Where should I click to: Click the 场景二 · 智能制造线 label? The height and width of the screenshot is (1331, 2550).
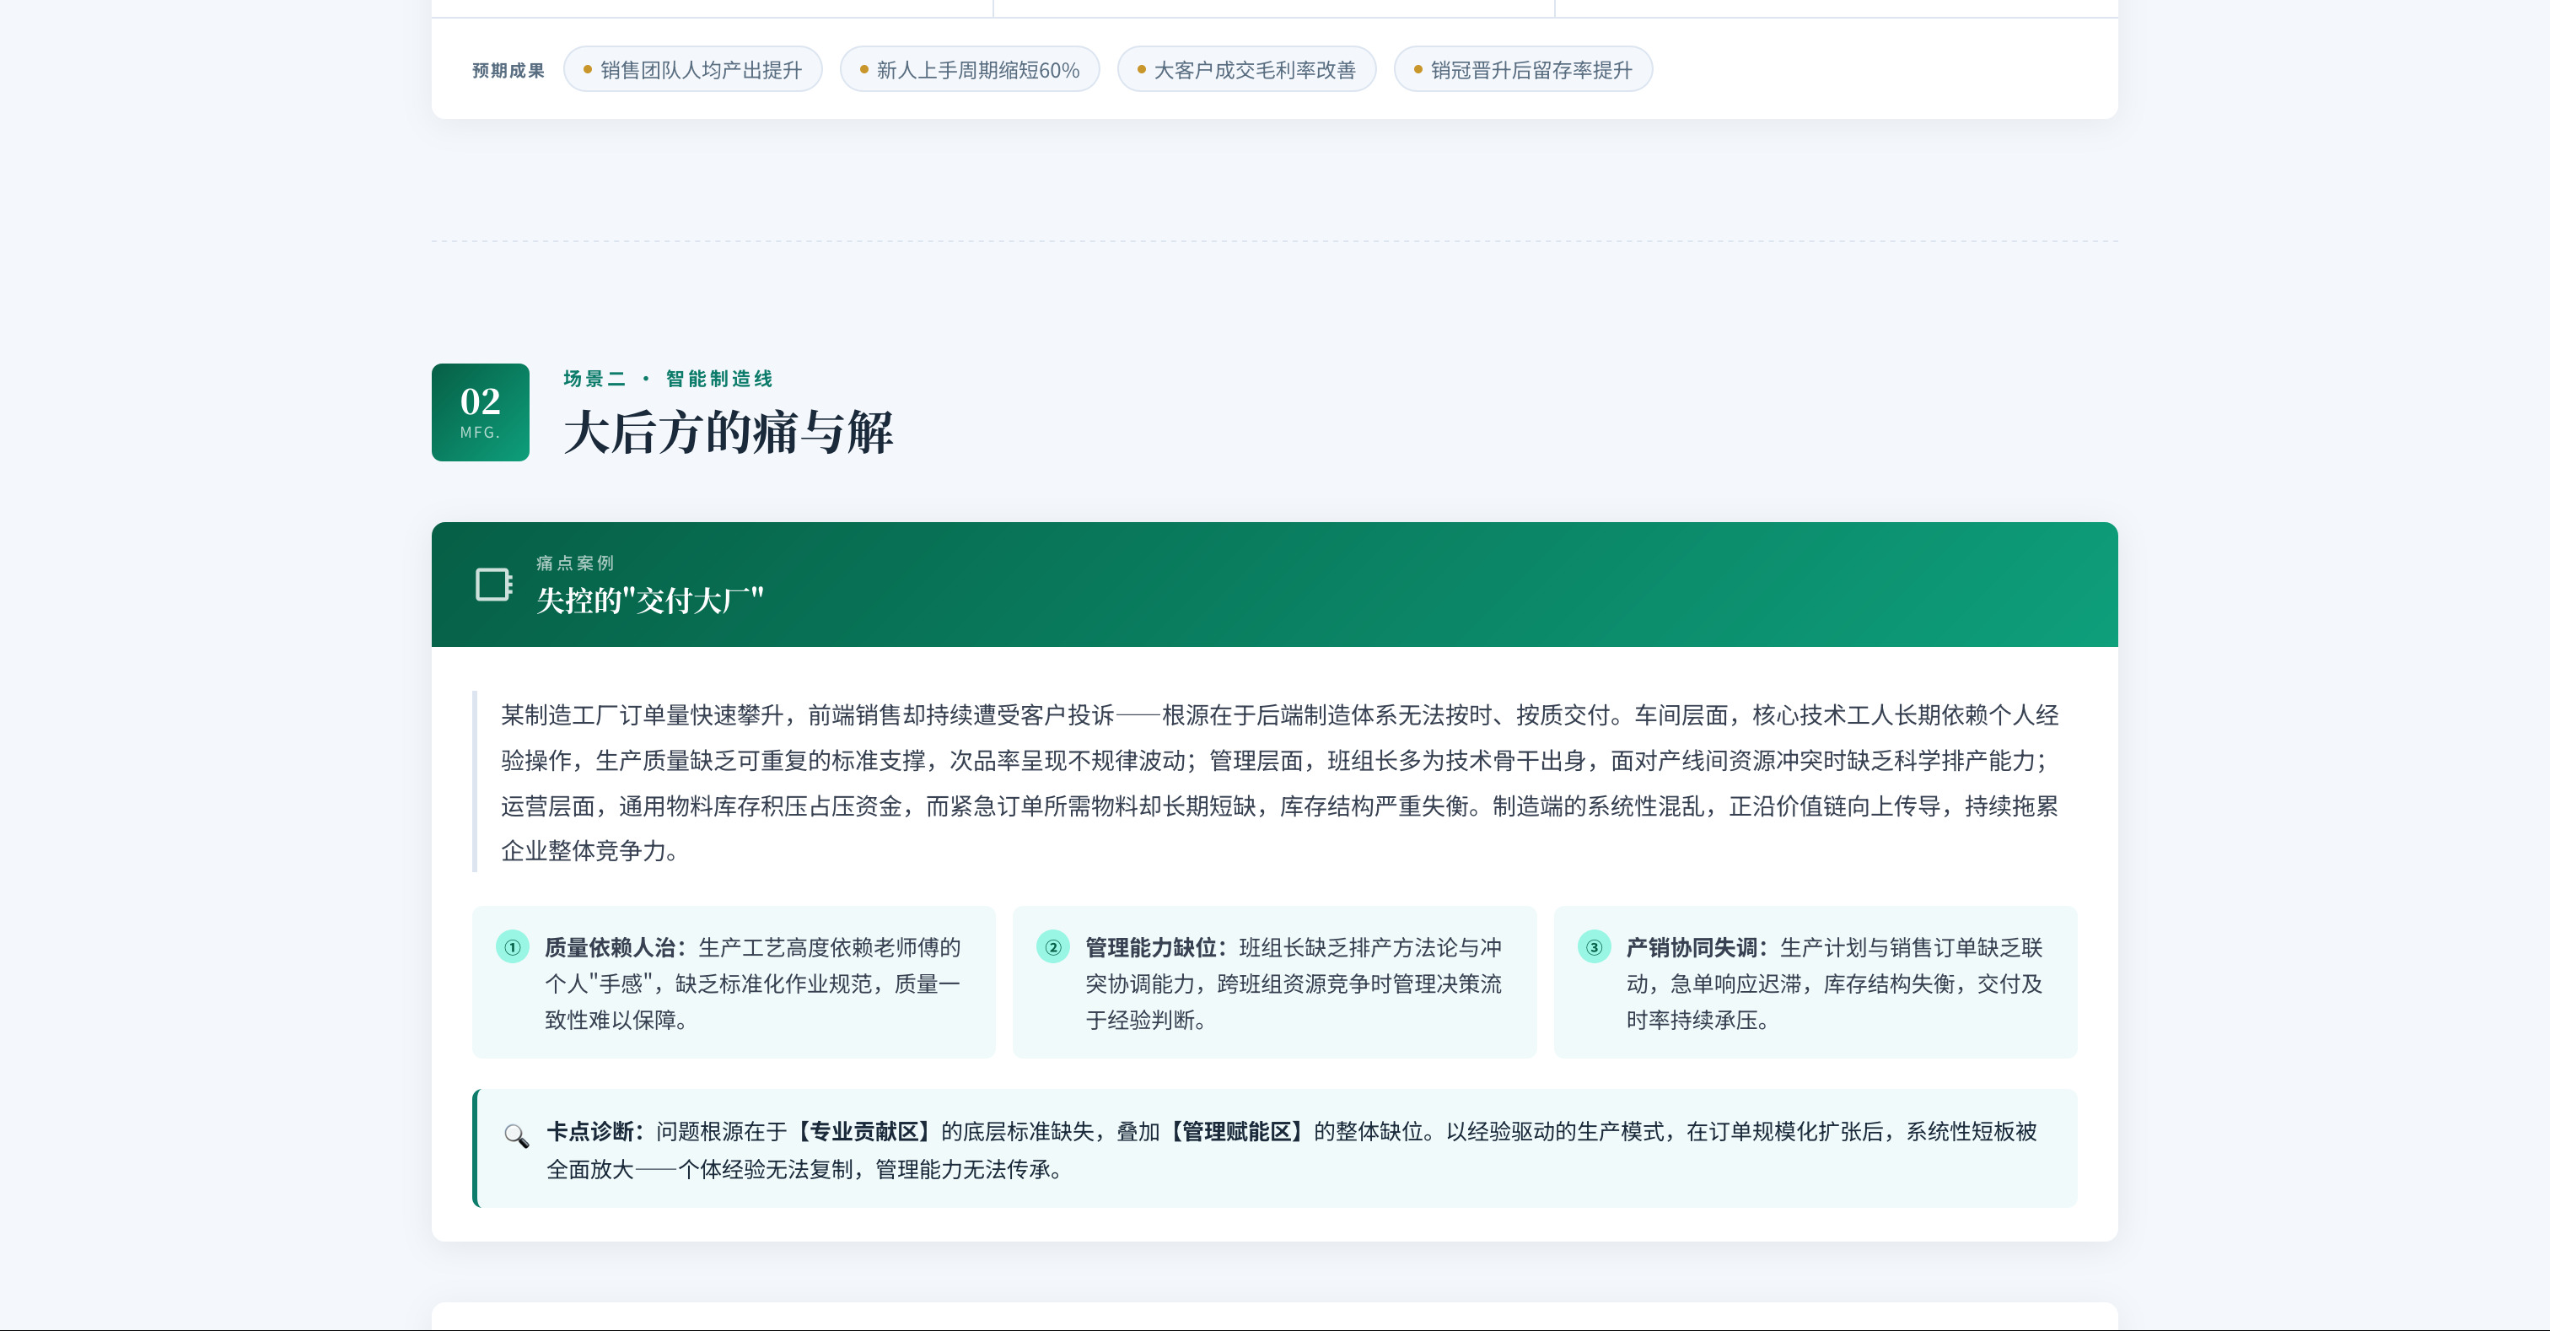(667, 379)
